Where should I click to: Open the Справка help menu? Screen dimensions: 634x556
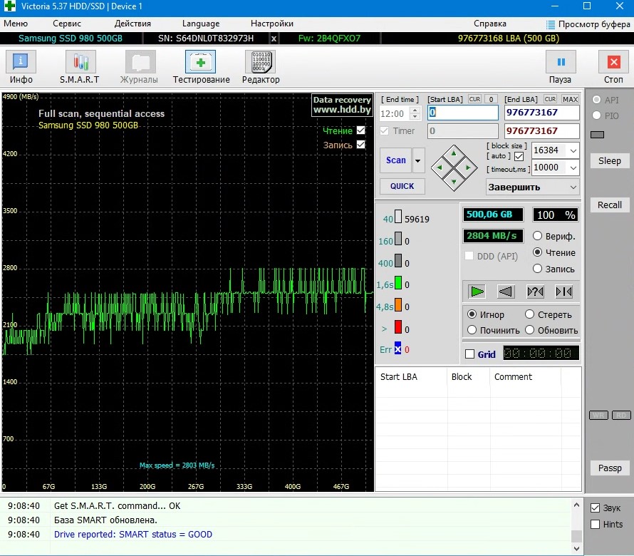pyautogui.click(x=490, y=24)
